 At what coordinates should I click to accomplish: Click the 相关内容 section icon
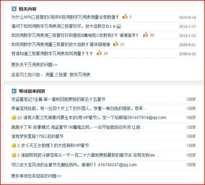pos(14,9)
